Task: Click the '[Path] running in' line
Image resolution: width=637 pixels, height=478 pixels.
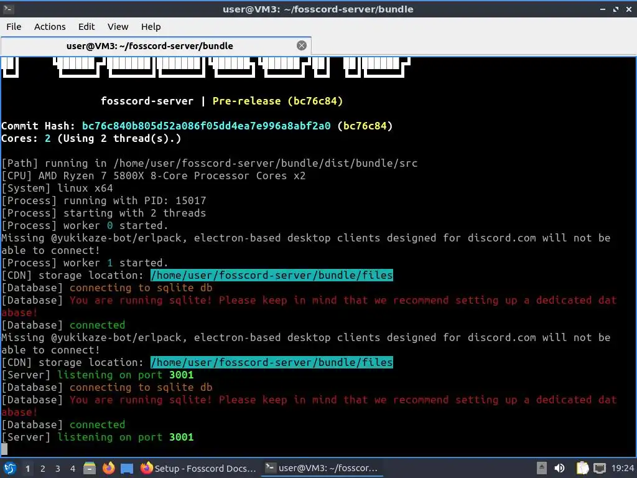Action: pos(210,164)
